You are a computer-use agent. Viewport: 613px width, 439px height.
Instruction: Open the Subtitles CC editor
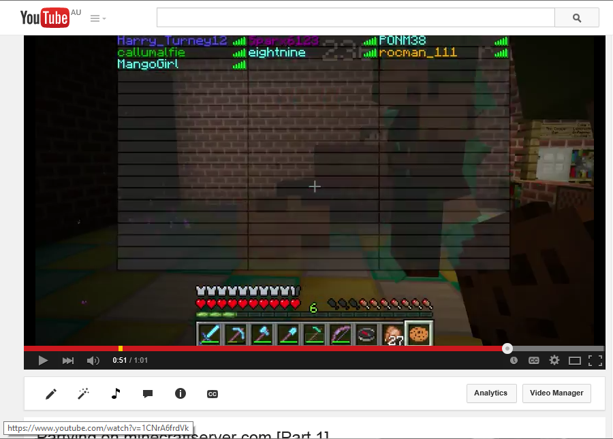tap(213, 394)
